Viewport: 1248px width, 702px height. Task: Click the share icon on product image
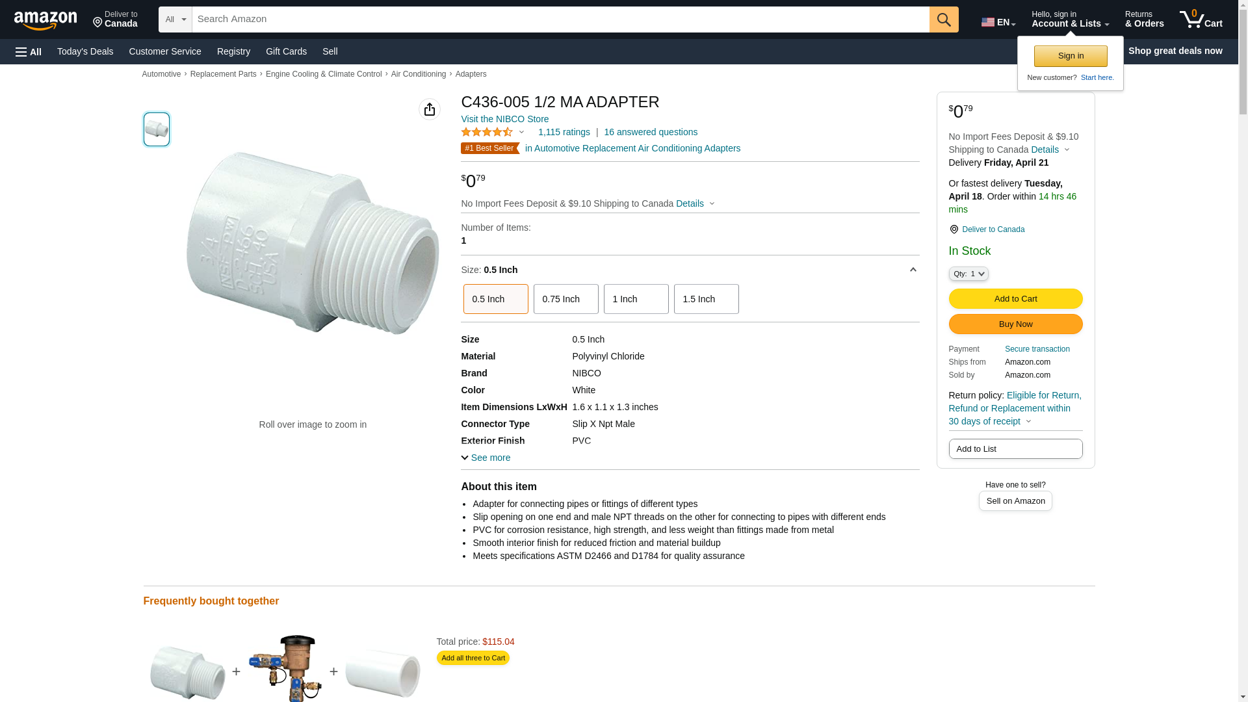tap(429, 109)
